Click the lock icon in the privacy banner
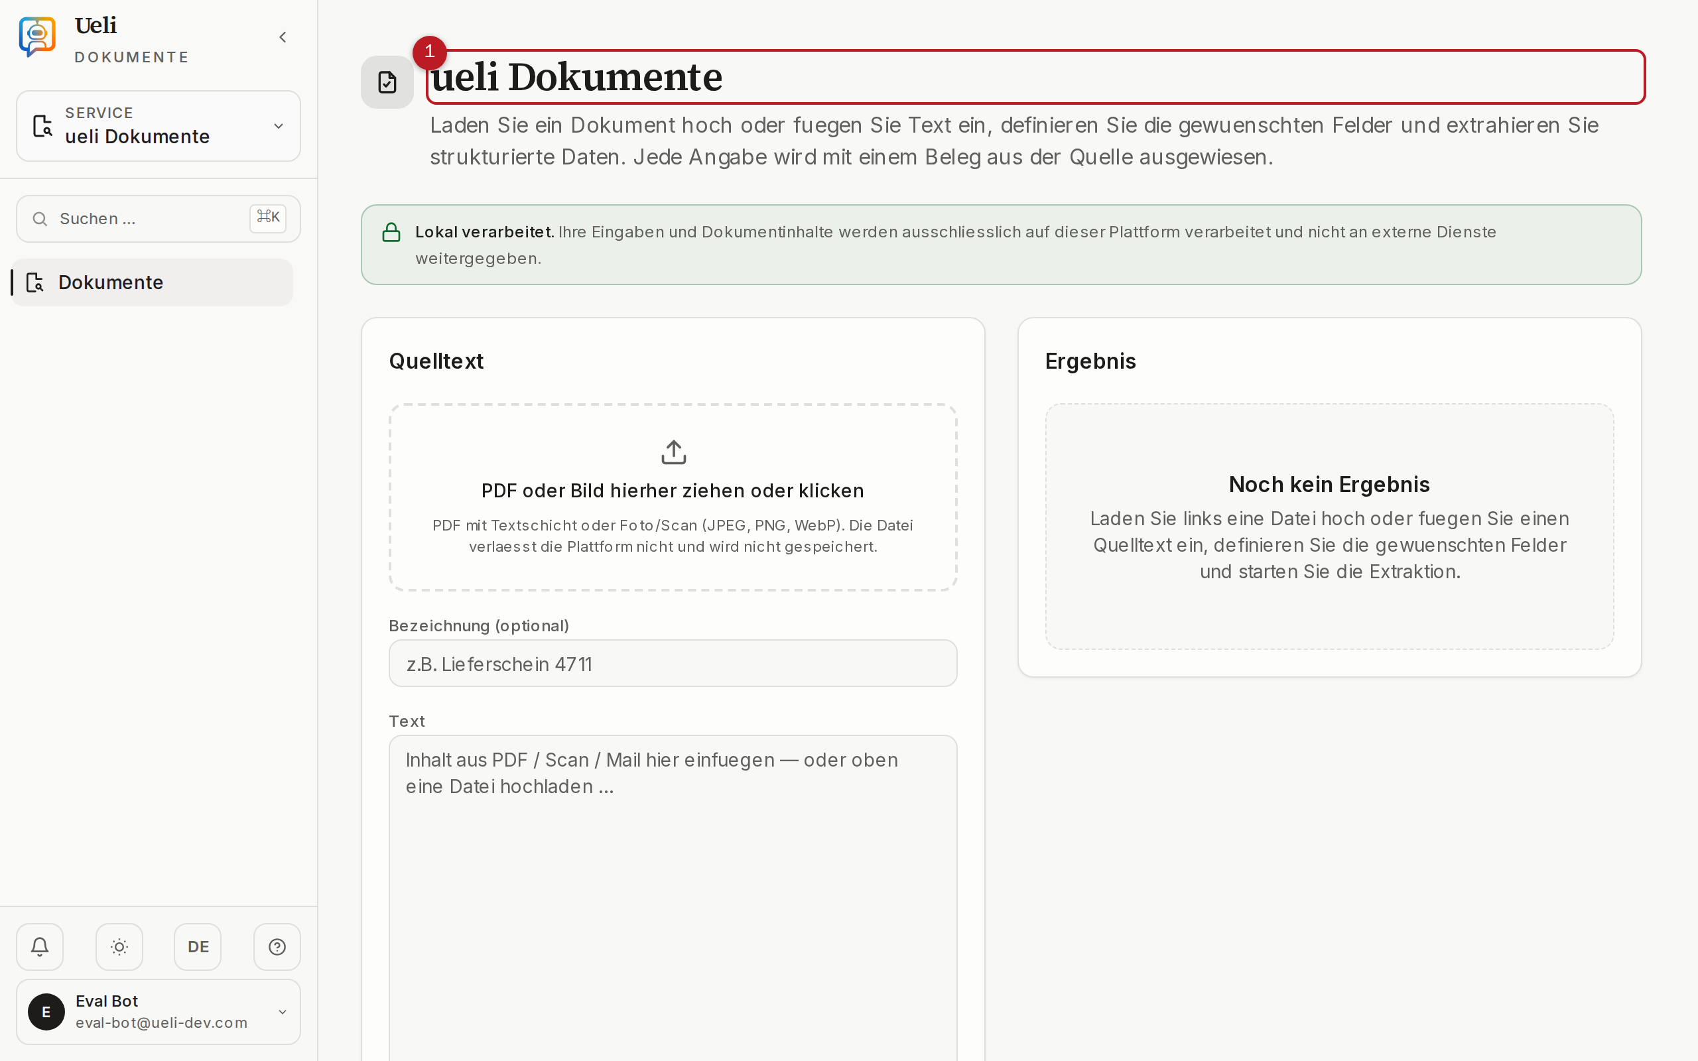Viewport: 1698px width, 1061px height. pyautogui.click(x=391, y=232)
